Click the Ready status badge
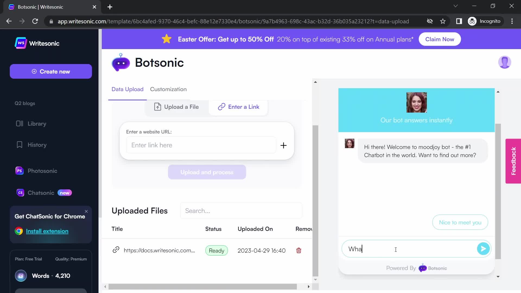This screenshot has width=521, height=293. [x=217, y=251]
